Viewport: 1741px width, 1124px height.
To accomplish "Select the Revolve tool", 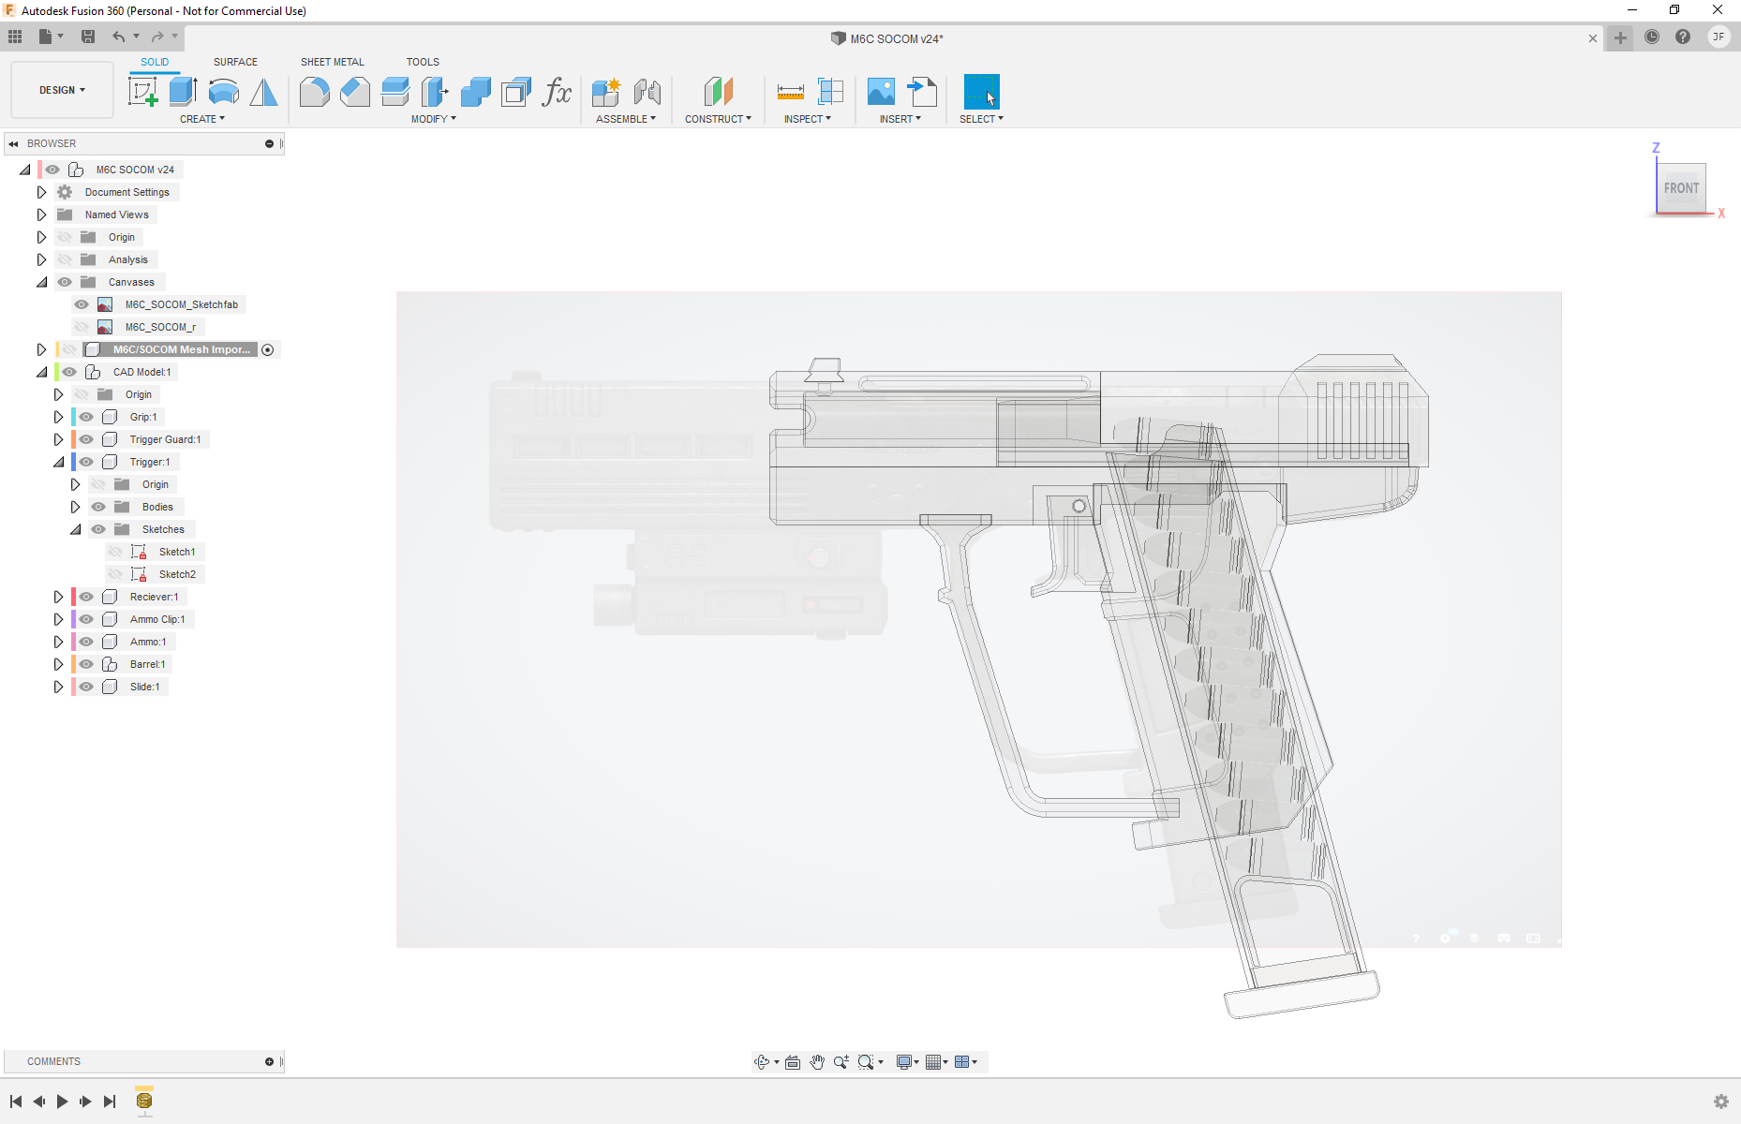I will 223,92.
